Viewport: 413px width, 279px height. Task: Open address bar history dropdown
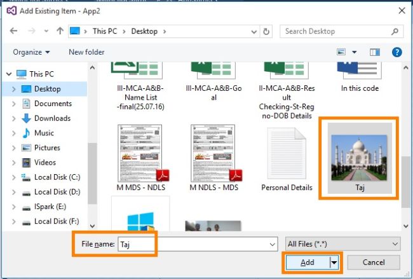[254, 32]
